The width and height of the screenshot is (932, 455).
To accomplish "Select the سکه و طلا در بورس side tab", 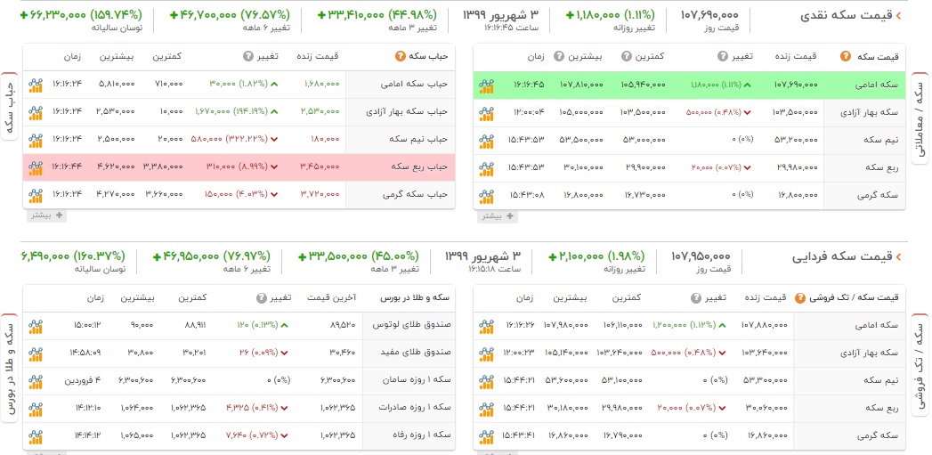I will tap(10, 368).
